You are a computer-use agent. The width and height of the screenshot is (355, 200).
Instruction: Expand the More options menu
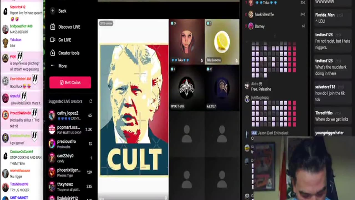[x=59, y=66]
